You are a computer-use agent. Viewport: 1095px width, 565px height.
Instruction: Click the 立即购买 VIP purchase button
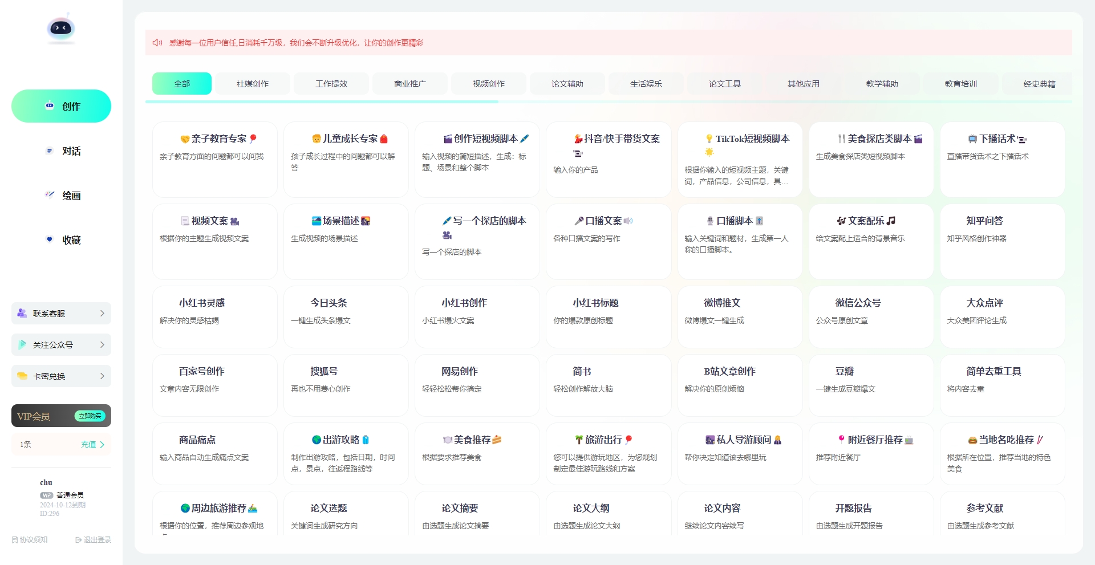pos(89,416)
